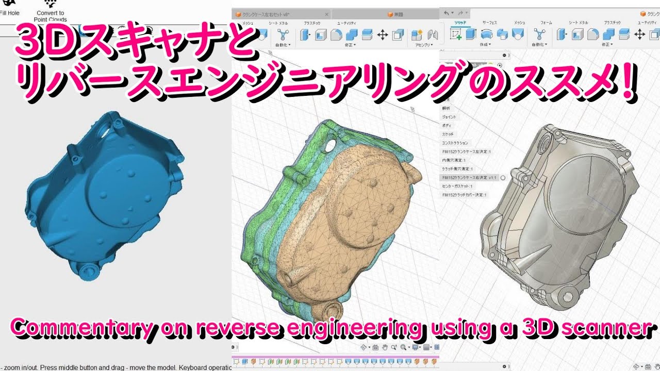660x371 pixels.
Task: Activate FIM152クランクケース右決定 v1:1 radio button
Action: pyautogui.click(x=503, y=178)
